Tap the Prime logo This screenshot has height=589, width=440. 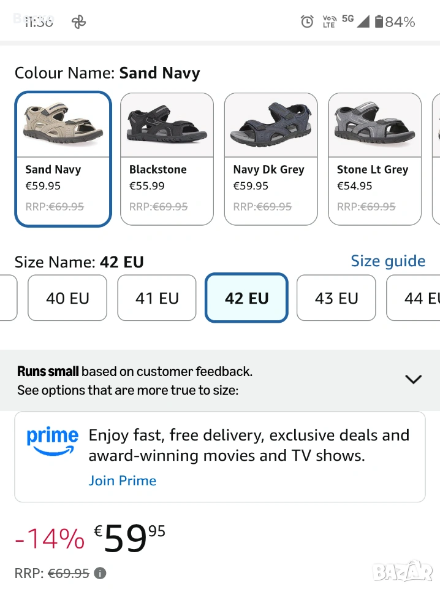[52, 442]
